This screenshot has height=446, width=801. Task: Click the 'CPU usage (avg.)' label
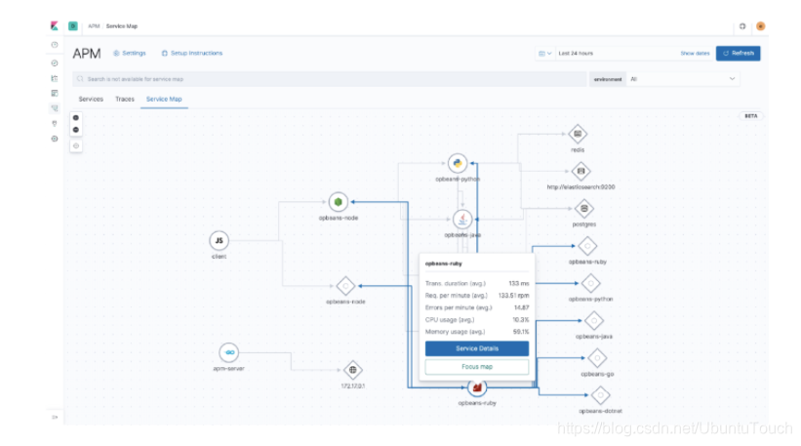(450, 320)
